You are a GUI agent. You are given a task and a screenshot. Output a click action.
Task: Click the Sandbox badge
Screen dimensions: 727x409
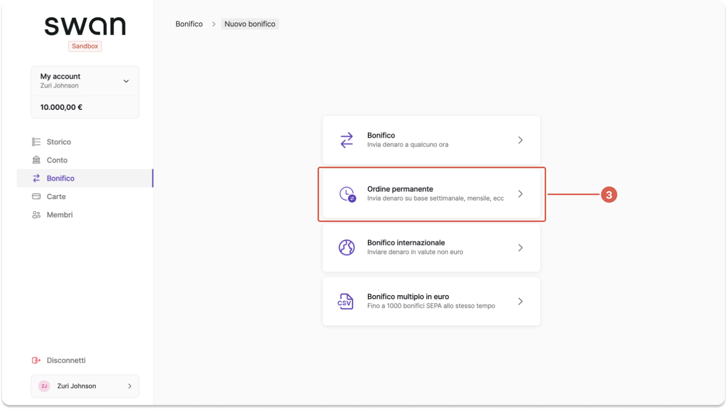pos(85,46)
